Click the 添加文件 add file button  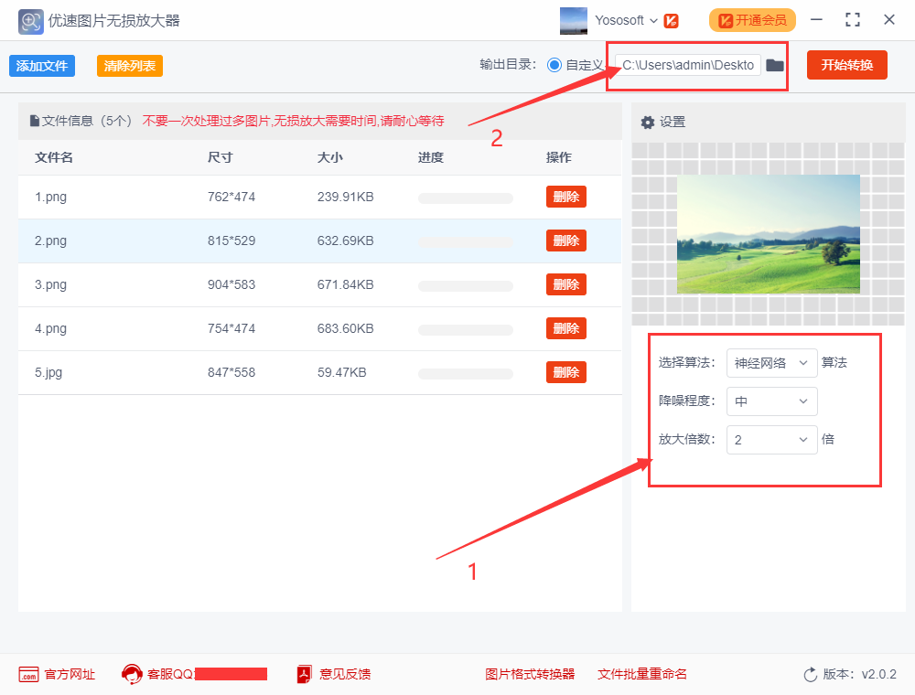[42, 66]
